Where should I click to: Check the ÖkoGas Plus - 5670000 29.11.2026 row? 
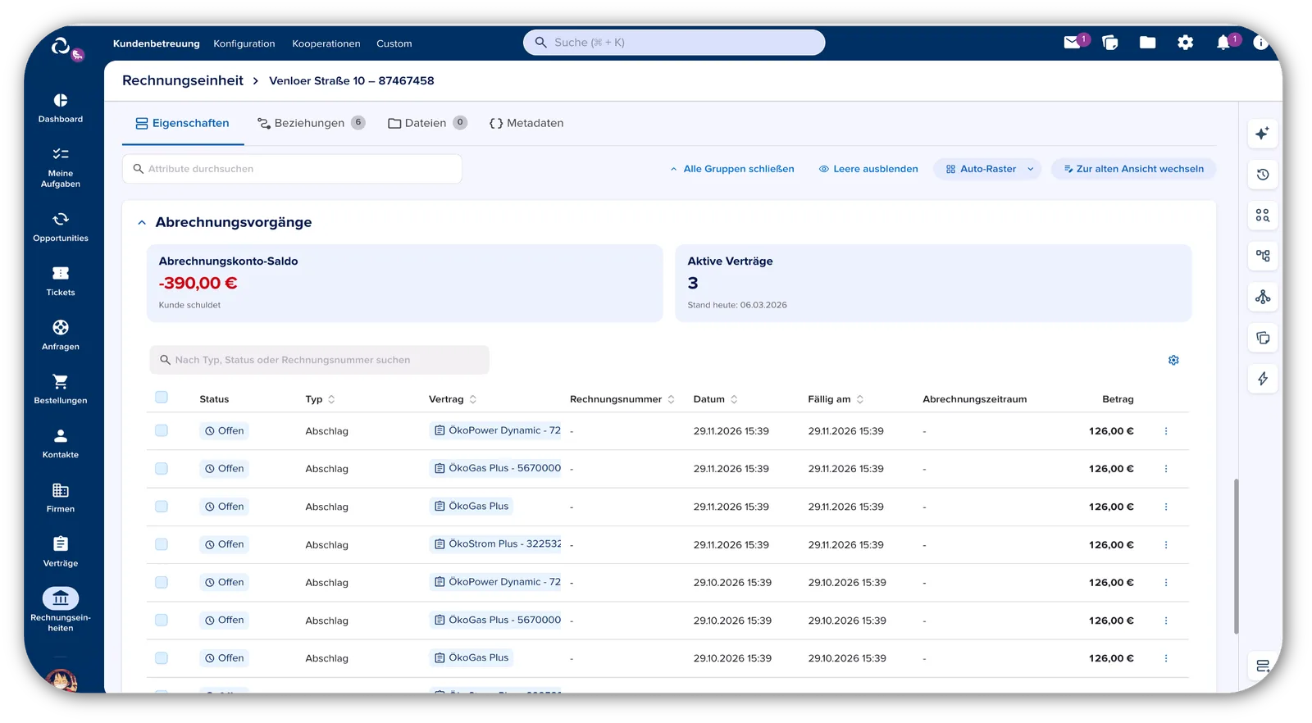click(162, 469)
